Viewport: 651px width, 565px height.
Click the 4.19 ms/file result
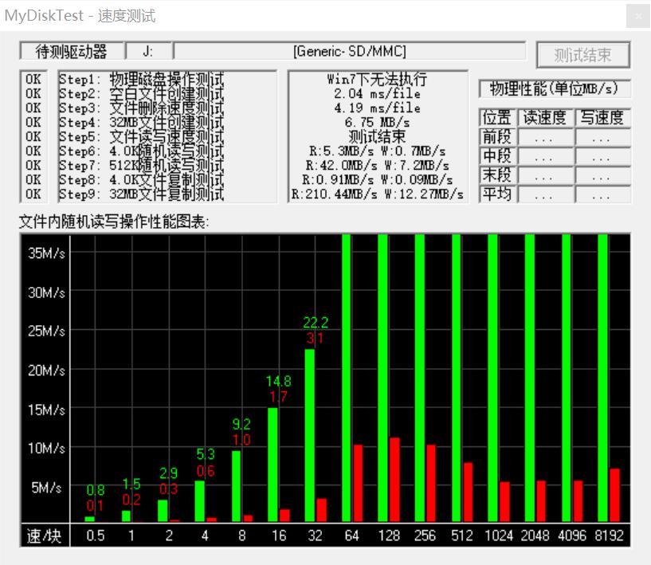[377, 108]
